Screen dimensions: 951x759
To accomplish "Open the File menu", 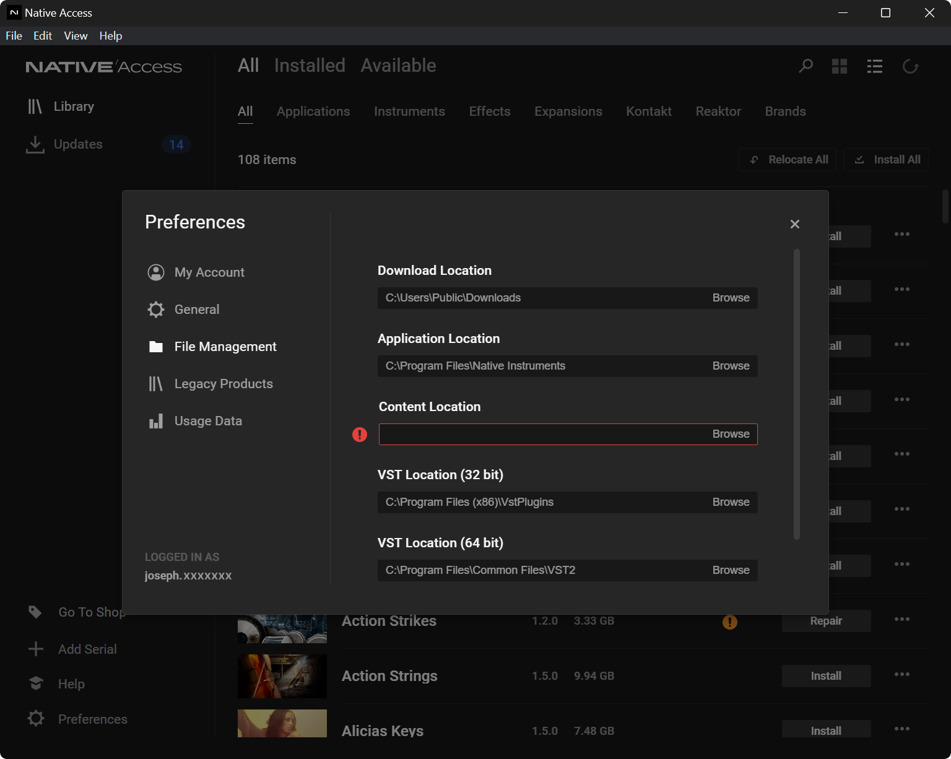I will pyautogui.click(x=14, y=36).
